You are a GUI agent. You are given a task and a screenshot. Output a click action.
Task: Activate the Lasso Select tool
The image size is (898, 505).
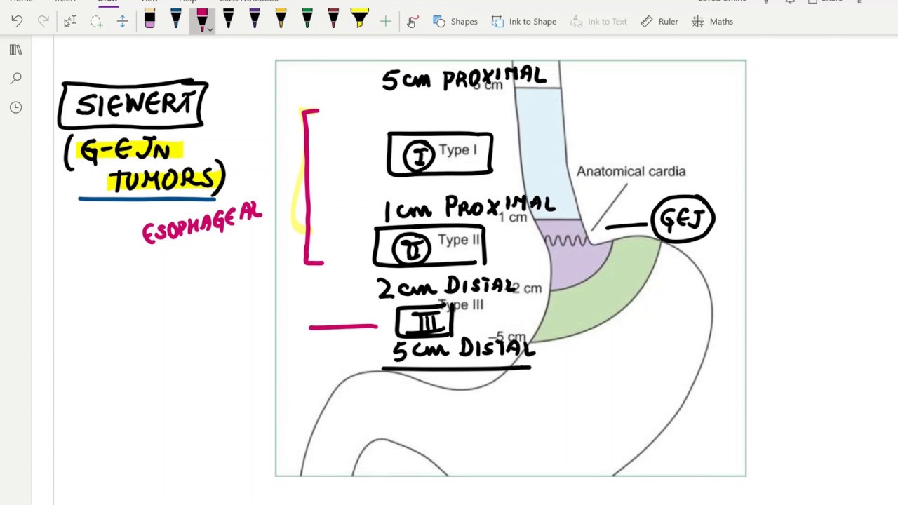click(96, 22)
